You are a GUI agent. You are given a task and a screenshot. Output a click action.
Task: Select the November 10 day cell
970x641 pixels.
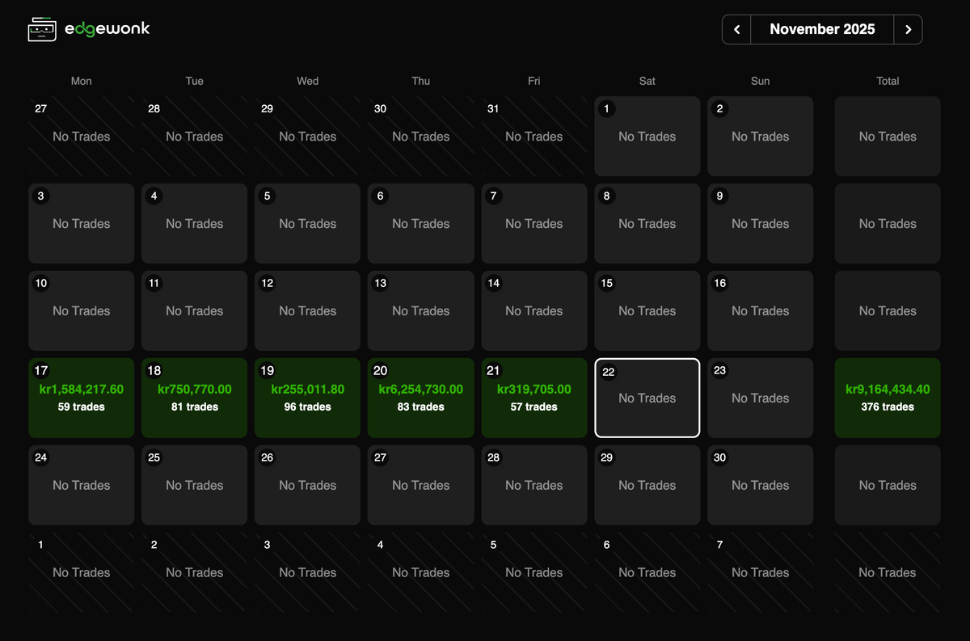[x=82, y=310]
